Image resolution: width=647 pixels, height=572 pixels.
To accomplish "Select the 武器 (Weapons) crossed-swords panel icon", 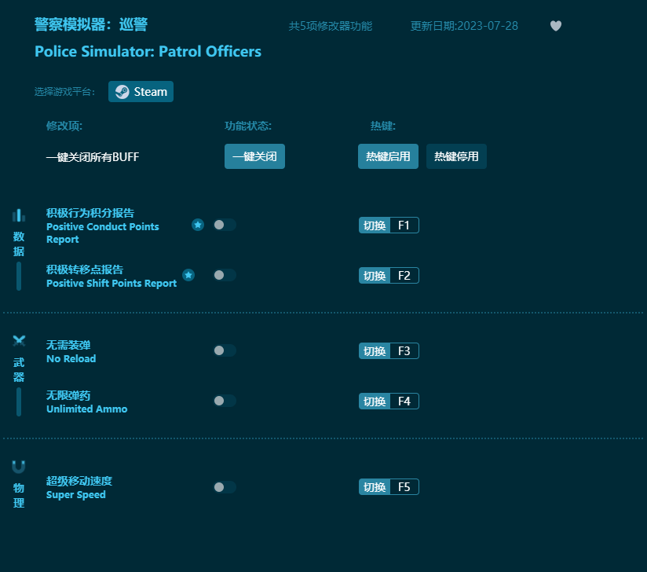I will (19, 341).
